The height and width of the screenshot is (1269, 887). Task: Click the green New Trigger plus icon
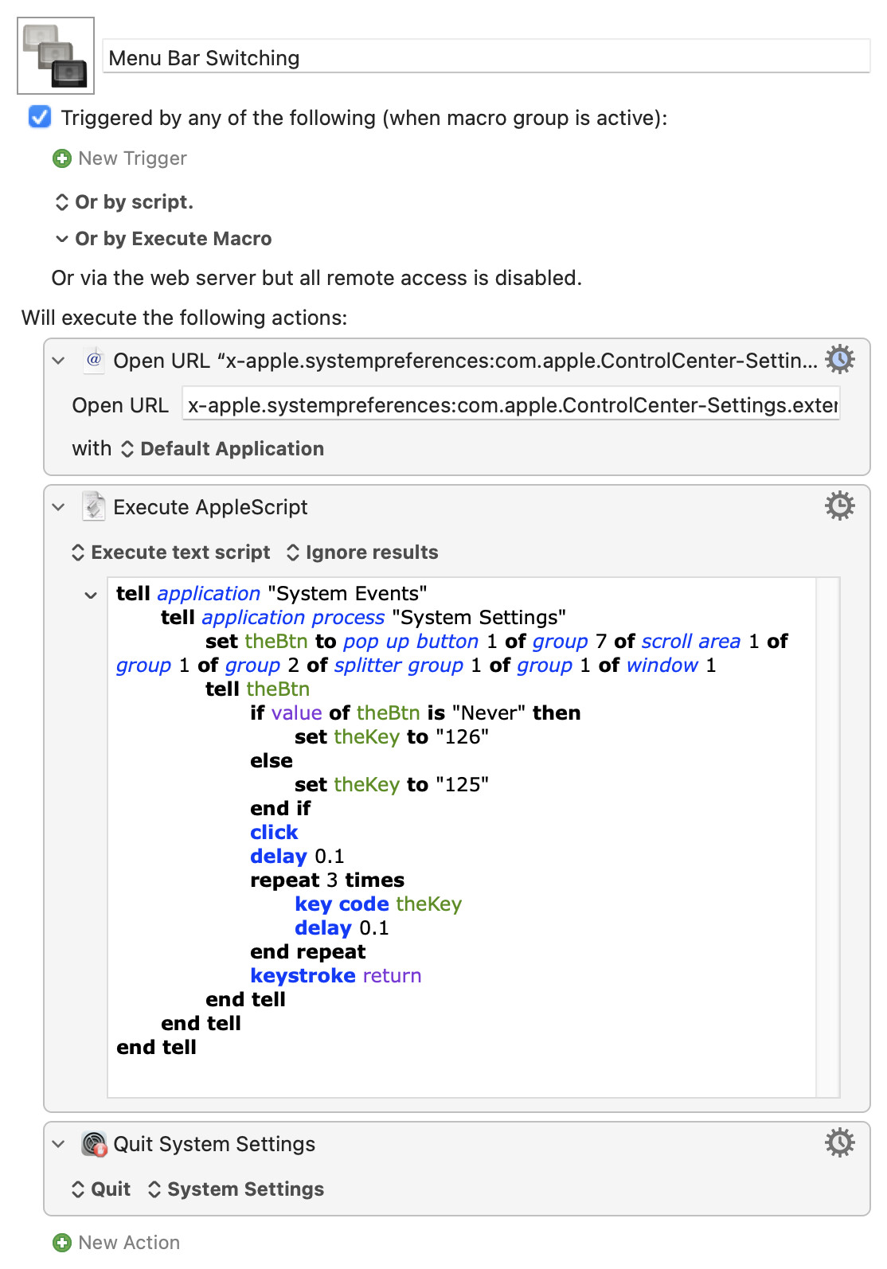point(61,158)
